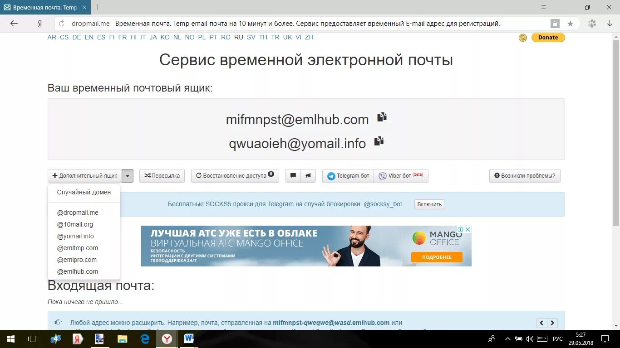Click 'Дополнительный ящик' button
This screenshot has height=348, width=620.
click(x=85, y=176)
